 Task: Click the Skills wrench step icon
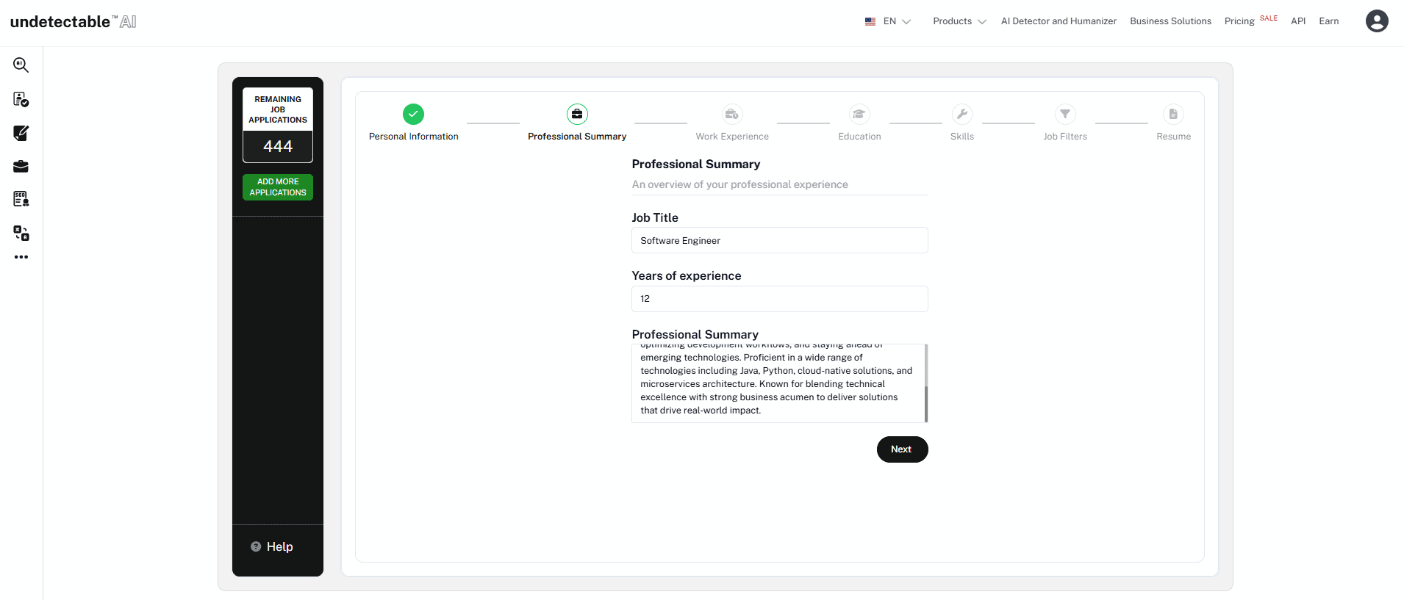(961, 114)
